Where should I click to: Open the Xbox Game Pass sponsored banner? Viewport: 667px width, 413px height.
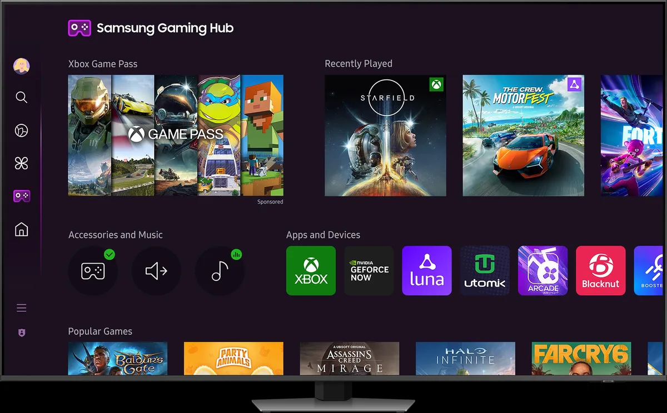point(176,135)
